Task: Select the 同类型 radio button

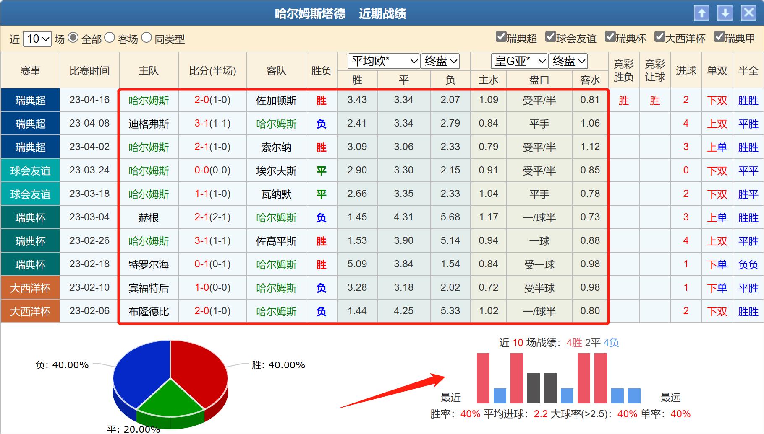Action: point(147,38)
